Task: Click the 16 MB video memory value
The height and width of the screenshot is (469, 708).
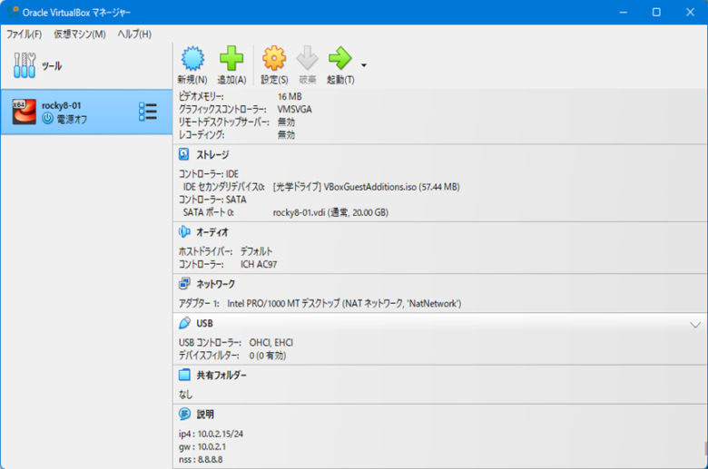Action: pyautogui.click(x=290, y=96)
